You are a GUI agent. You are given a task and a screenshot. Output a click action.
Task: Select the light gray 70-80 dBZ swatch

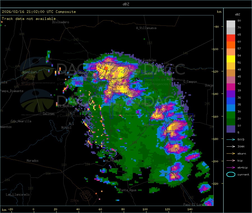point(231,24)
